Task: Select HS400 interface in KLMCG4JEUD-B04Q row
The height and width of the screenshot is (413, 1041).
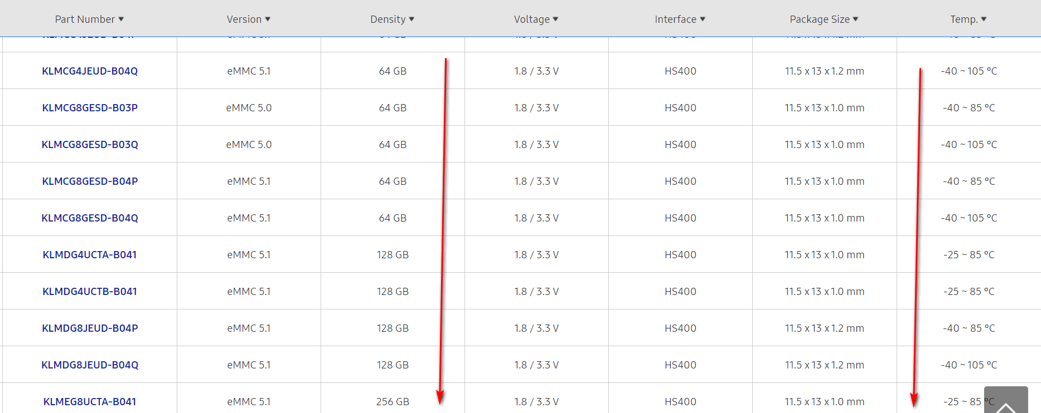Action: (x=680, y=71)
